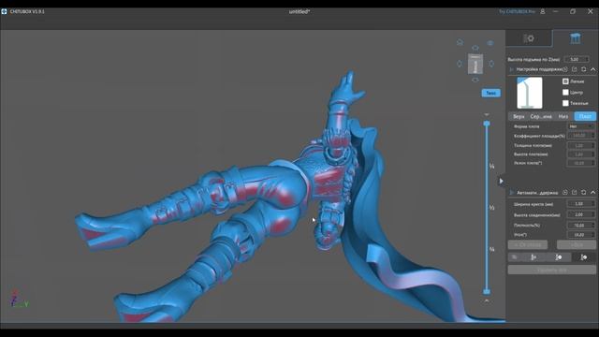Viewport: 599px width, 337px height.
Task: Click the XYZ axis gizmo
Action: tap(19, 299)
